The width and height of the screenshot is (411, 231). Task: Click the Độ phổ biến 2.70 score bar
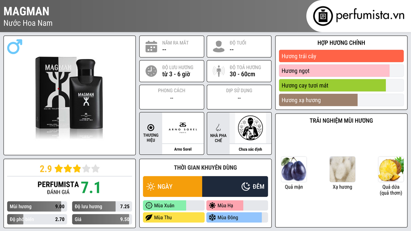point(37,219)
